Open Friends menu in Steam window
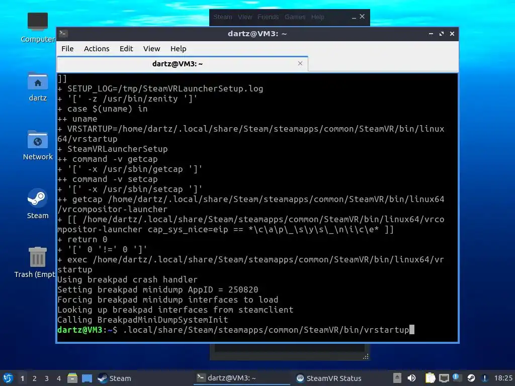This screenshot has height=386, width=515. click(268, 17)
